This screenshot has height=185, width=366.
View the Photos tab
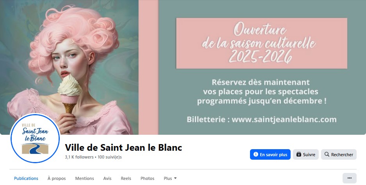point(147,178)
